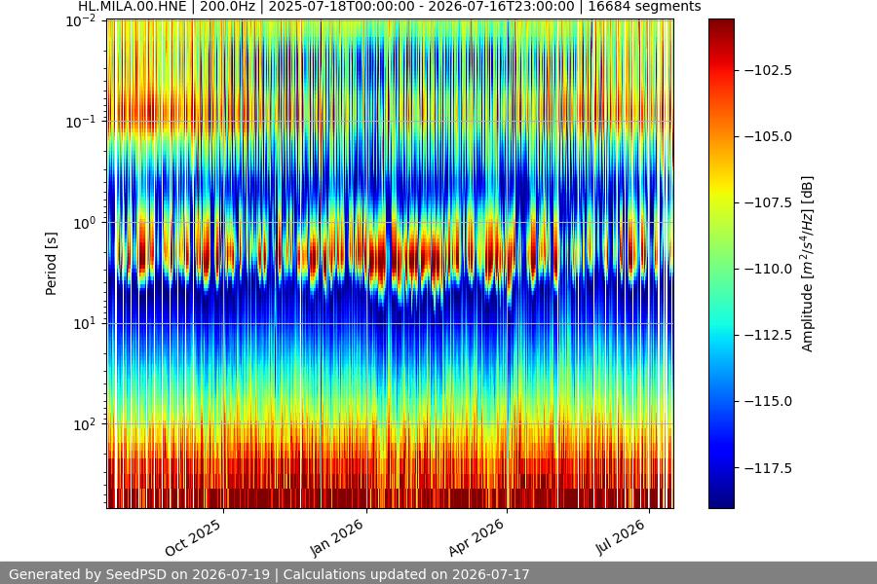The width and height of the screenshot is (877, 584).
Task: Click the Jan 2026 x-axis tick label
Action: pos(337,537)
